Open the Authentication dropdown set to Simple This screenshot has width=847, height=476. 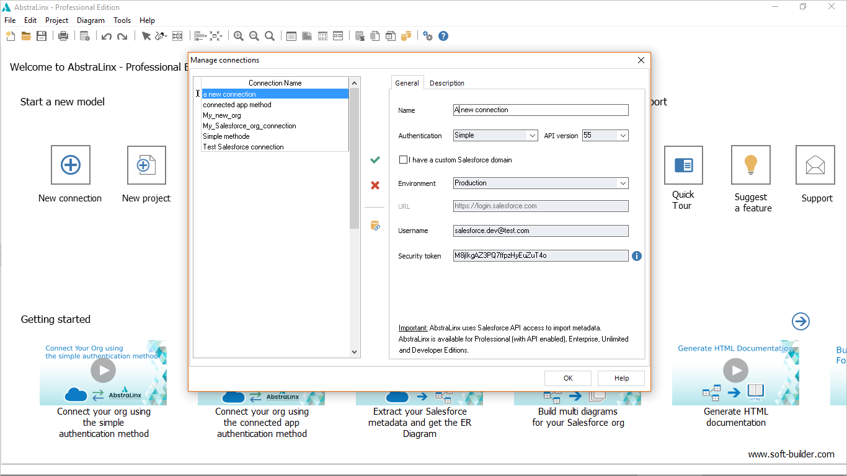[532, 135]
